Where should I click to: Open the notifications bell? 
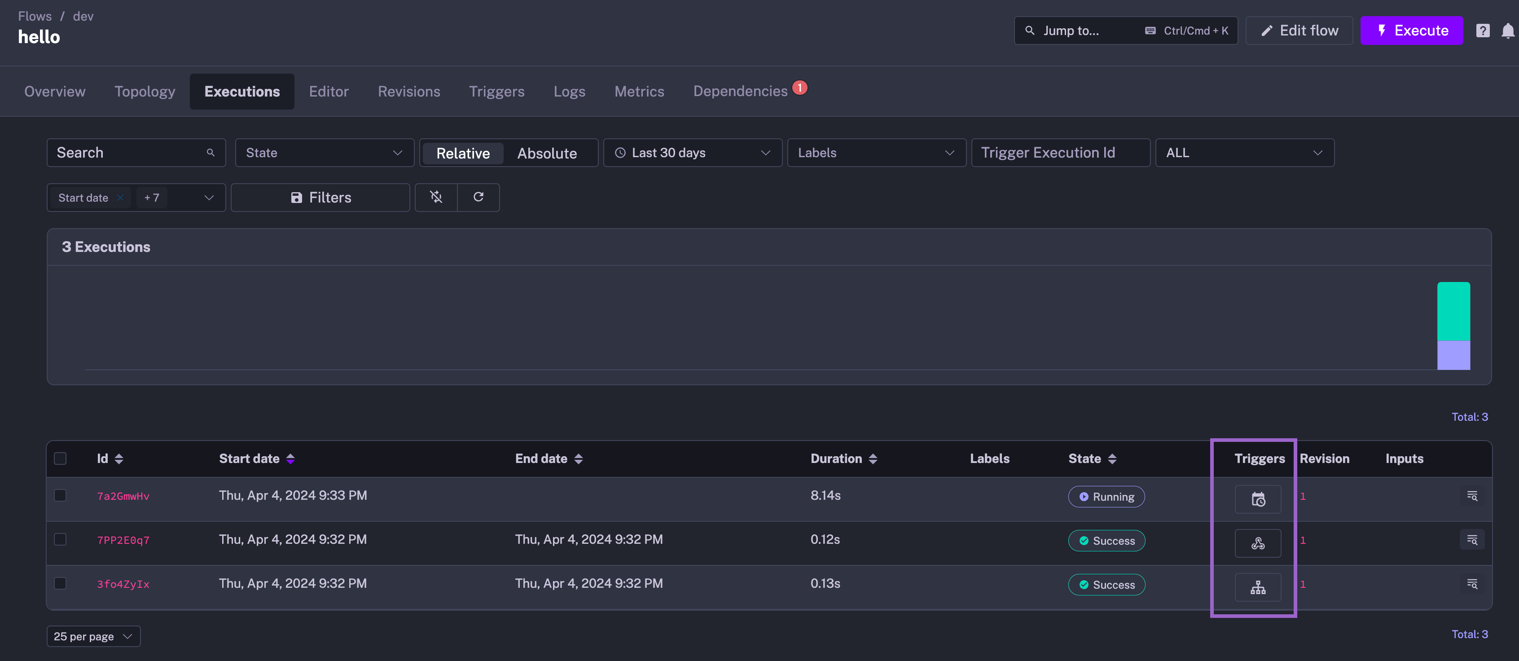tap(1507, 31)
